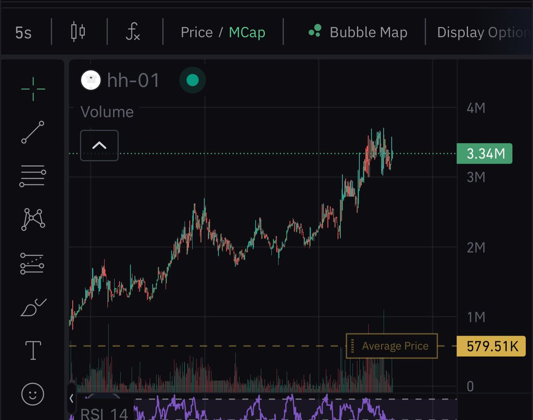533x420 pixels.
Task: Click the Volume indicator label
Action: tap(107, 112)
